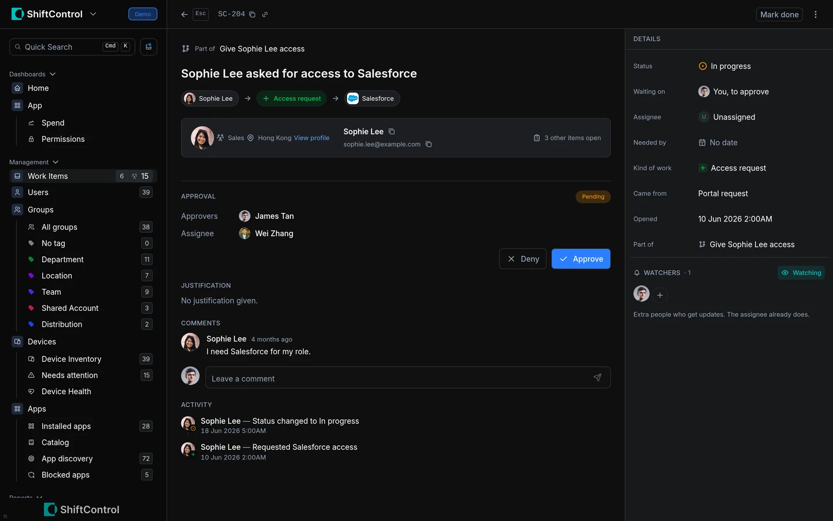Click the 3 other items open indicator
This screenshot has width=833, height=521.
point(567,138)
